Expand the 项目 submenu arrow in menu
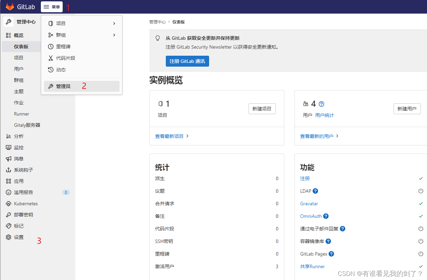 coord(114,23)
